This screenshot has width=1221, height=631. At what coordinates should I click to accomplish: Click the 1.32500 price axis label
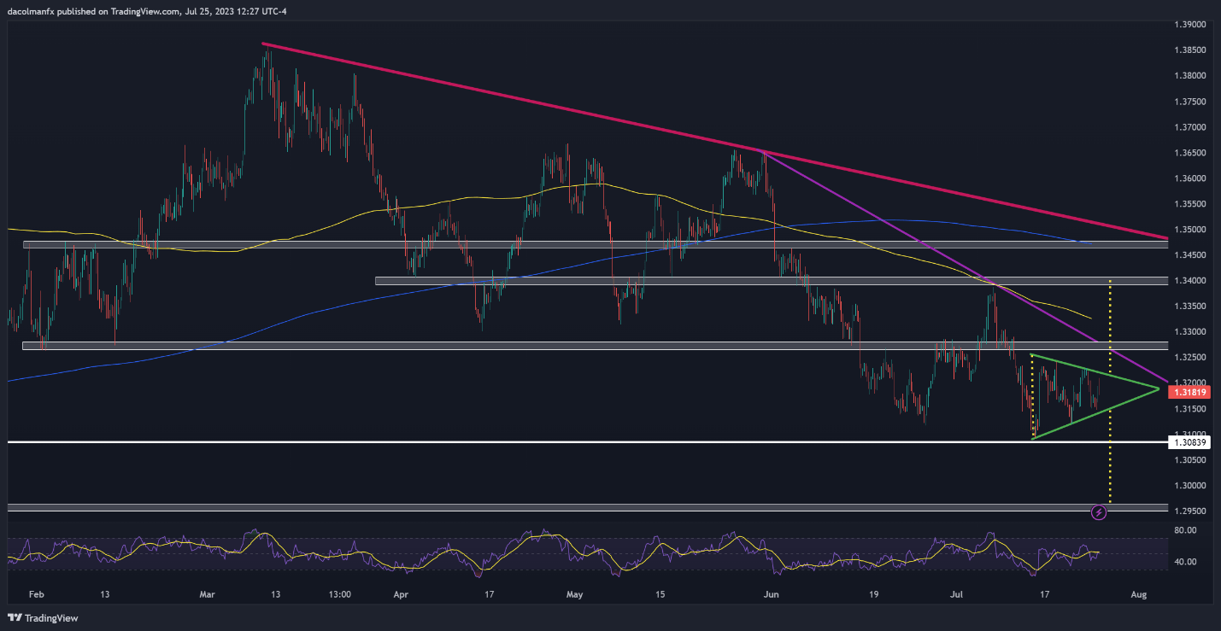tap(1191, 358)
